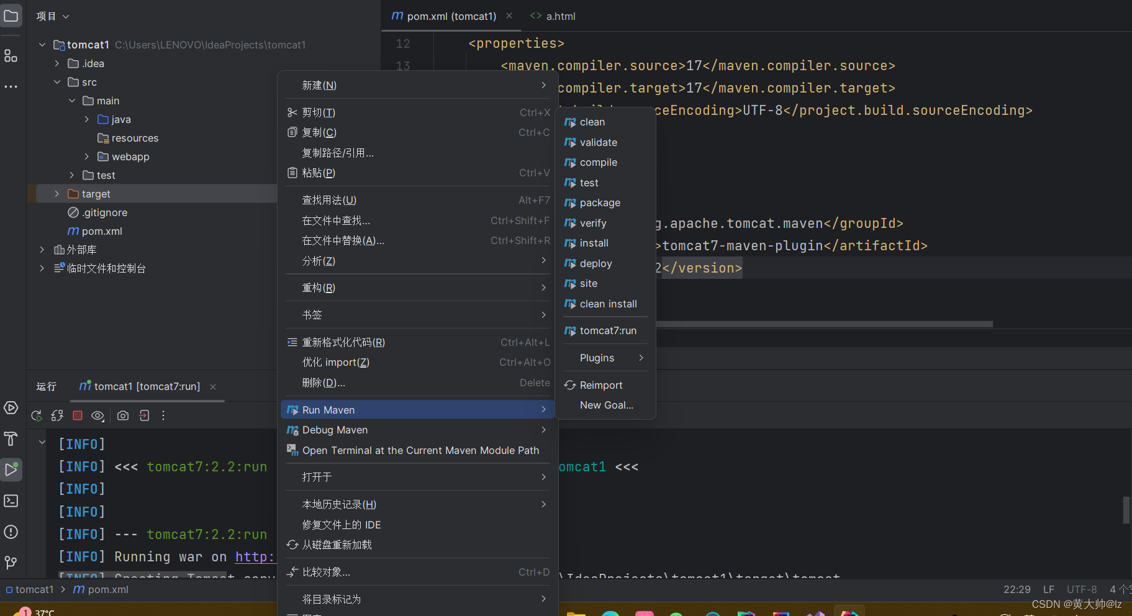1132x616 pixels.
Task: Open the Git version control icon
Action: pyautogui.click(x=11, y=563)
